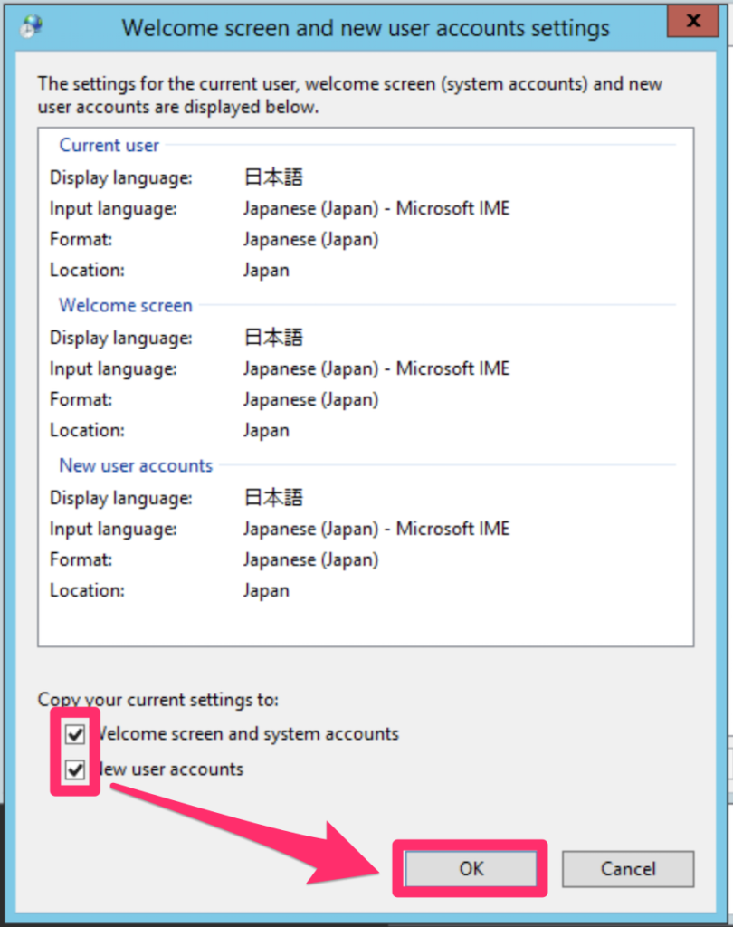Click the Welcome screen Location value Japan
The height and width of the screenshot is (927, 733).
click(266, 431)
